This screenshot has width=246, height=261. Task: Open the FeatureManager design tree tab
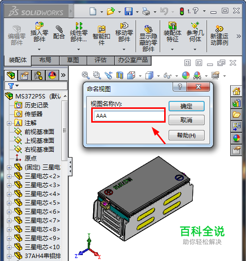(11, 75)
